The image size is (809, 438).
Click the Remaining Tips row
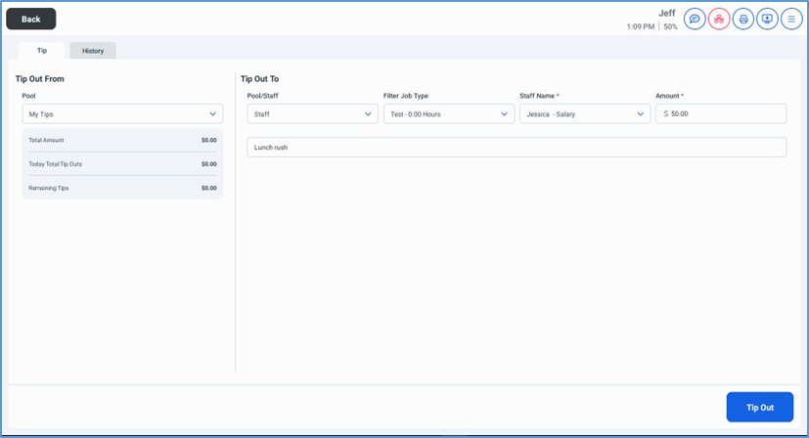(x=122, y=188)
